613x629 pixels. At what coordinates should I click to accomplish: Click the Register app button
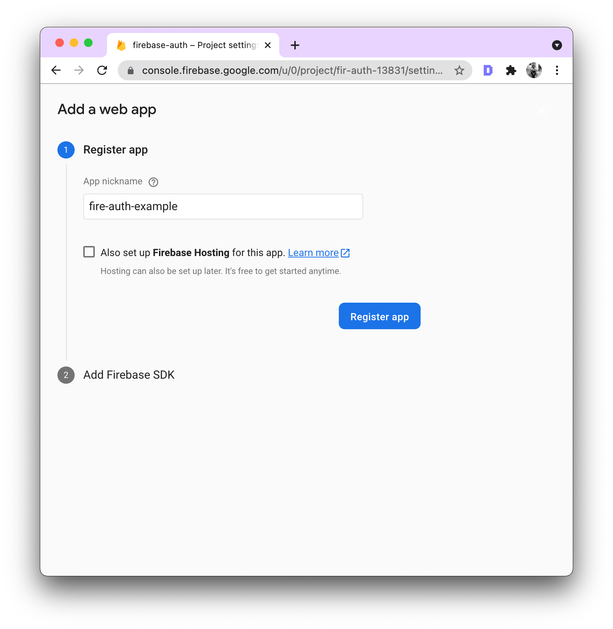coord(380,316)
